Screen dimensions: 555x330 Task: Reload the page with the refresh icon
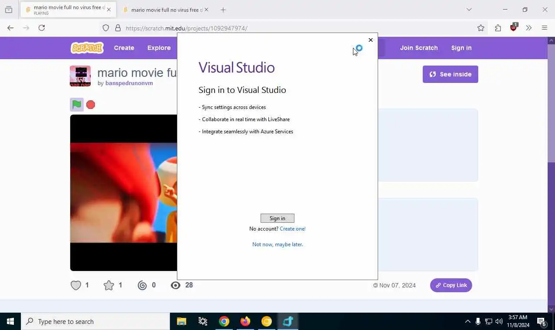coord(42,28)
